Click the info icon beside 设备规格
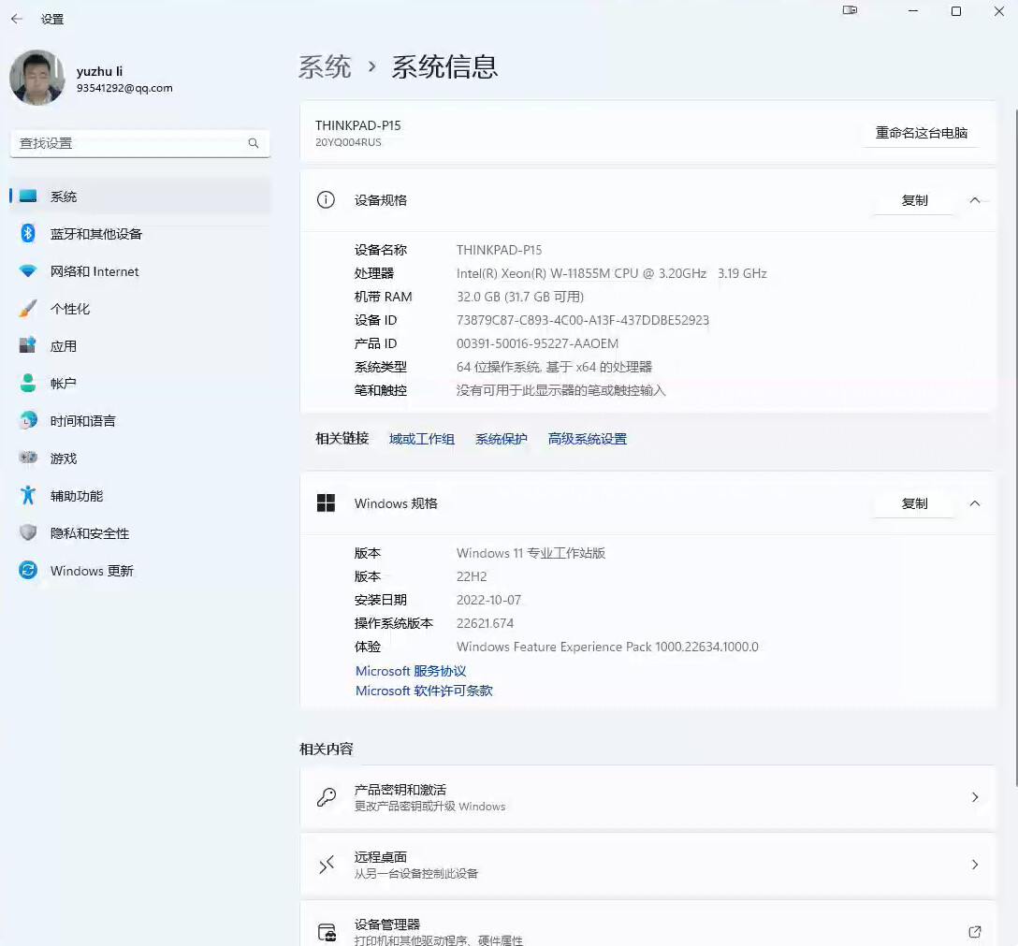This screenshot has width=1018, height=946. (326, 199)
